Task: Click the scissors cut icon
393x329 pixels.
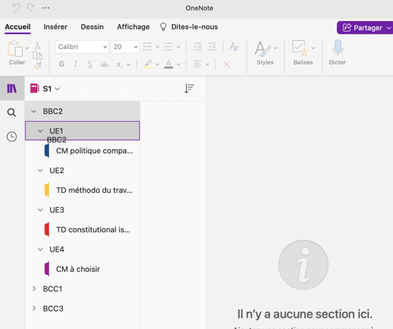Action: 37,46
